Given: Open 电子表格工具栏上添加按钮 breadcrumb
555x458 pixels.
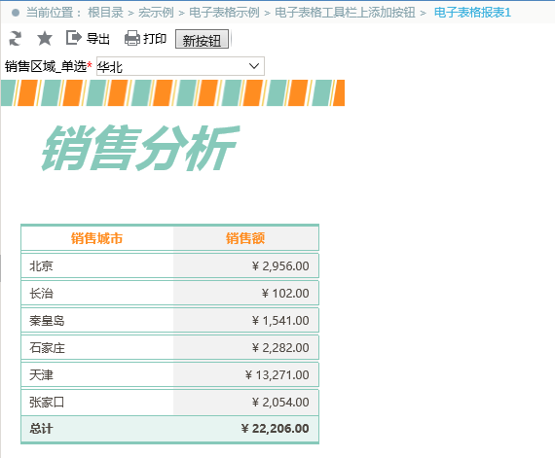Looking at the screenshot, I should click(345, 13).
